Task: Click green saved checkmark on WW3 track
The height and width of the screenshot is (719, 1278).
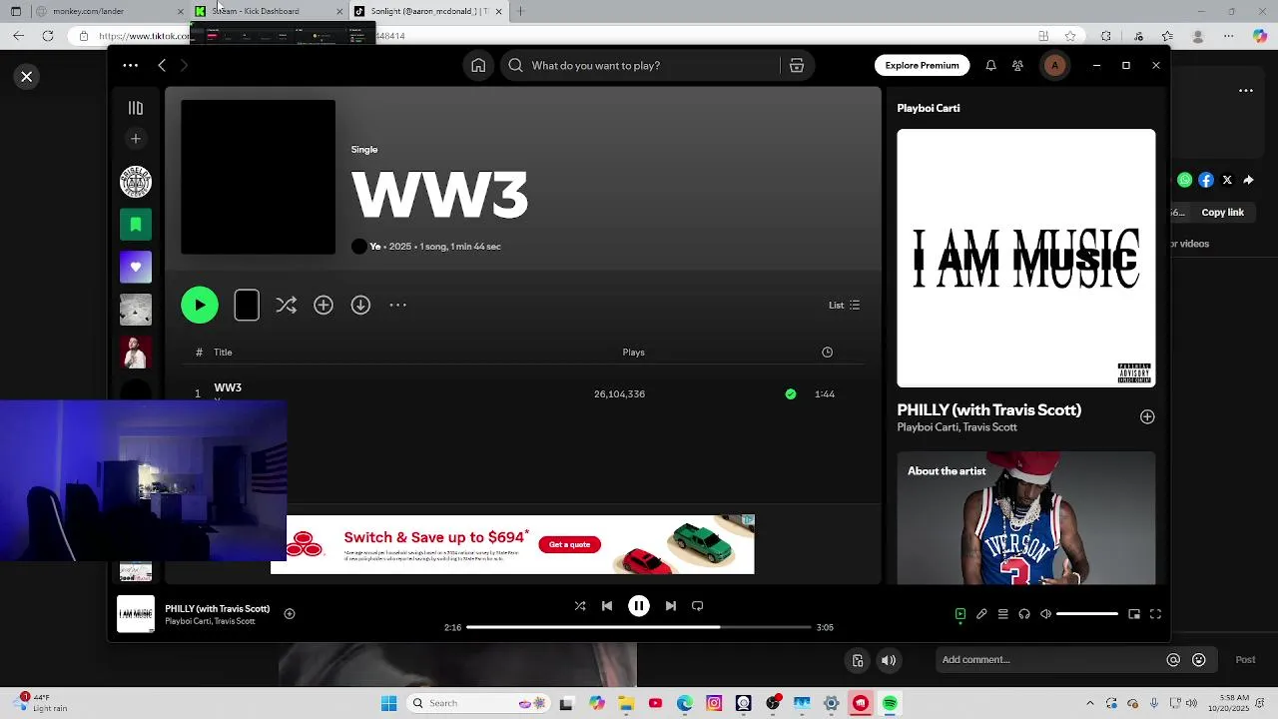Action: pyautogui.click(x=791, y=394)
